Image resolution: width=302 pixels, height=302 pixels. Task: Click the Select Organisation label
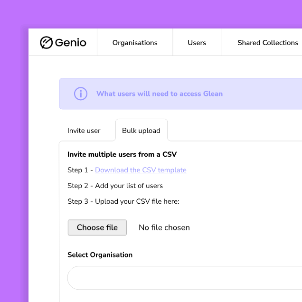[x=100, y=255]
